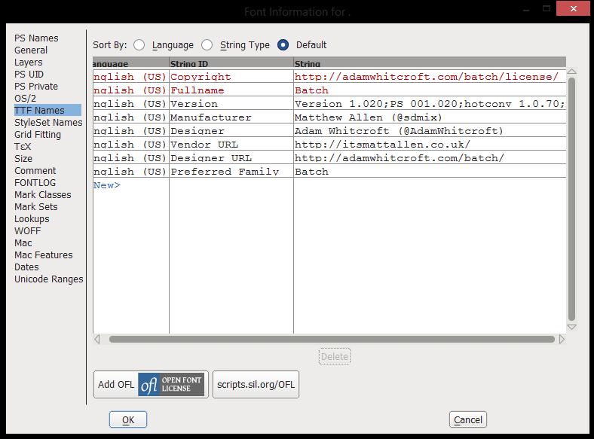The image size is (594, 439).
Task: Close the Font Information window
Action: [573, 8]
